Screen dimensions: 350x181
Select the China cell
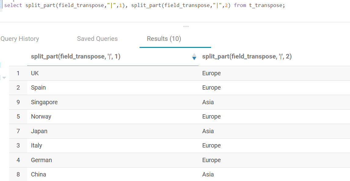point(38,174)
